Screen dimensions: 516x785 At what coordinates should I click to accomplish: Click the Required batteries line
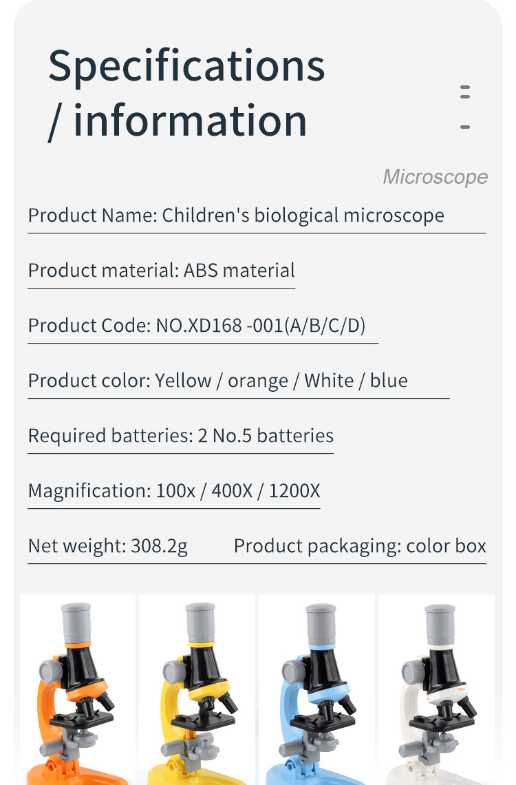pos(180,436)
